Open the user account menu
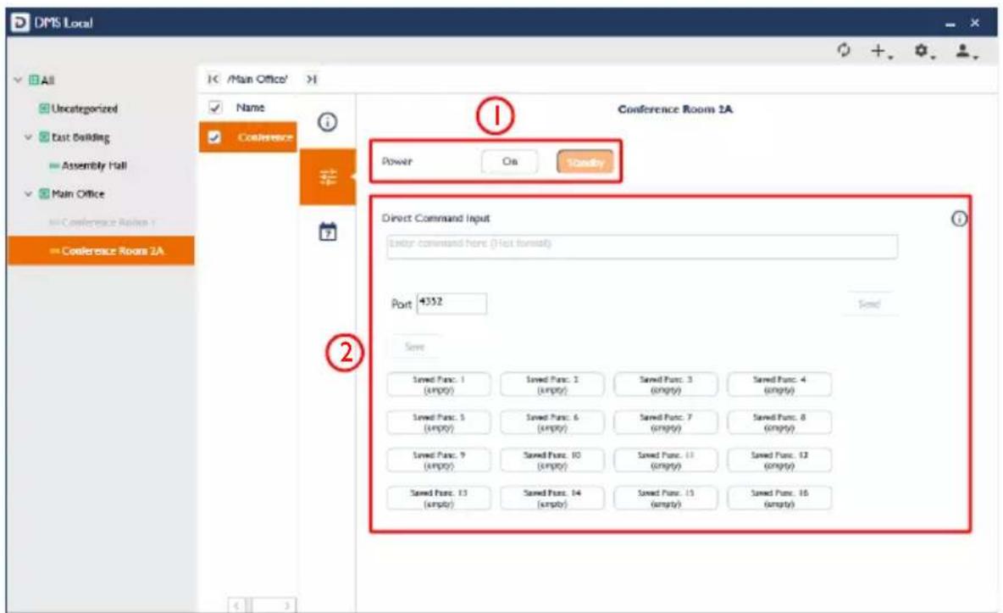This screenshot has height=613, width=1003. (x=966, y=51)
